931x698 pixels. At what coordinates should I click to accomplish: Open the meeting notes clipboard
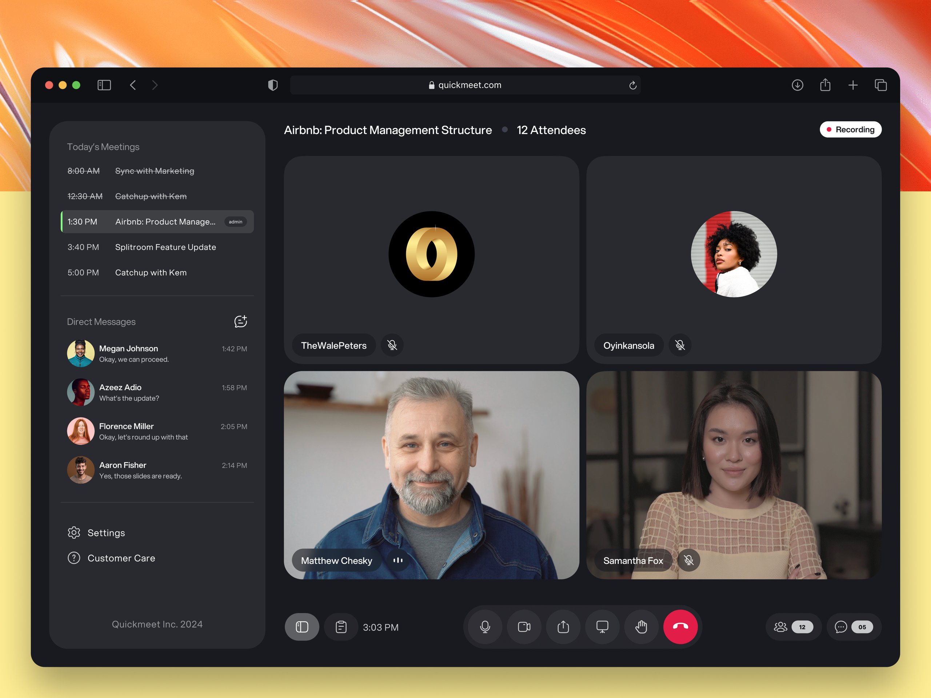coord(341,627)
